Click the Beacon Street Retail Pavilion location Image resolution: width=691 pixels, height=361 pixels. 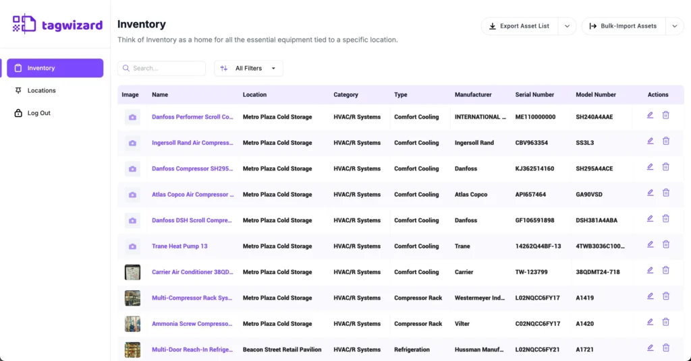click(282, 350)
